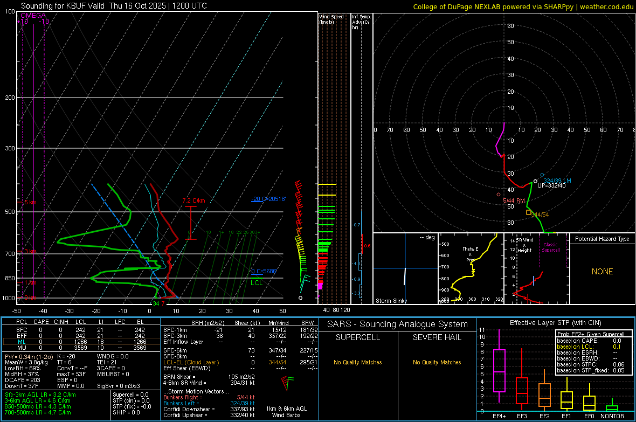Click the orange square marker on the hodograph
636x422 pixels.
[529, 212]
